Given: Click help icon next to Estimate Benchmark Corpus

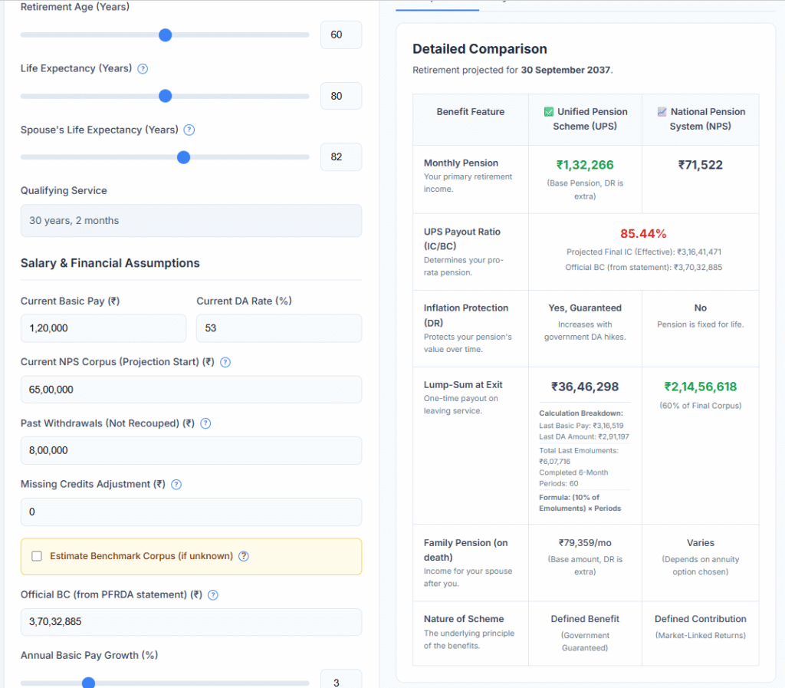Looking at the screenshot, I should (243, 556).
